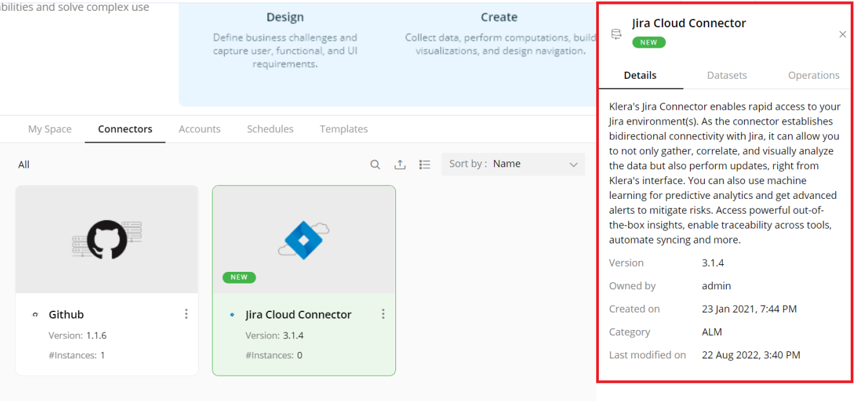This screenshot has height=401, width=854.
Task: Go to the Schedules tab
Action: tap(270, 129)
